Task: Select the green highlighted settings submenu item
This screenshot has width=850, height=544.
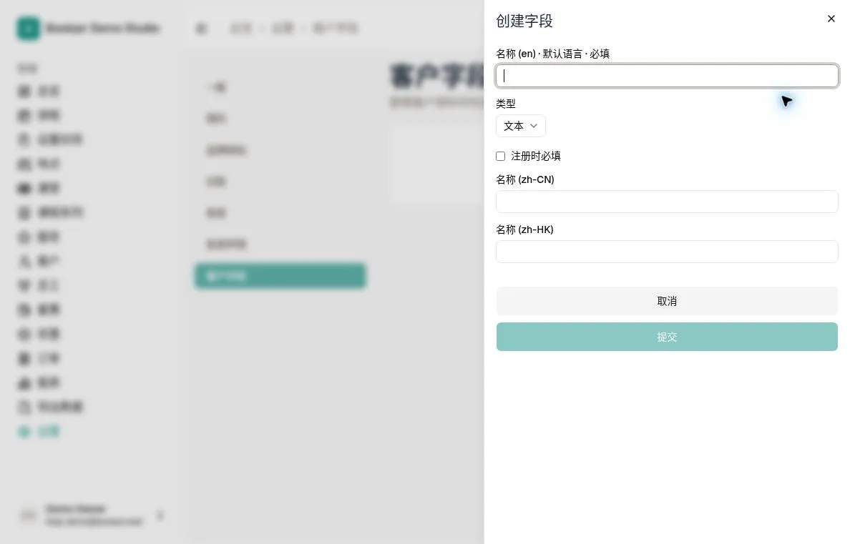Action: [x=280, y=276]
